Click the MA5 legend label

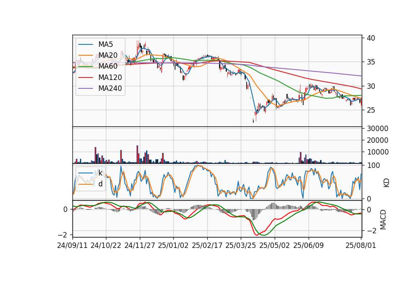coord(106,44)
